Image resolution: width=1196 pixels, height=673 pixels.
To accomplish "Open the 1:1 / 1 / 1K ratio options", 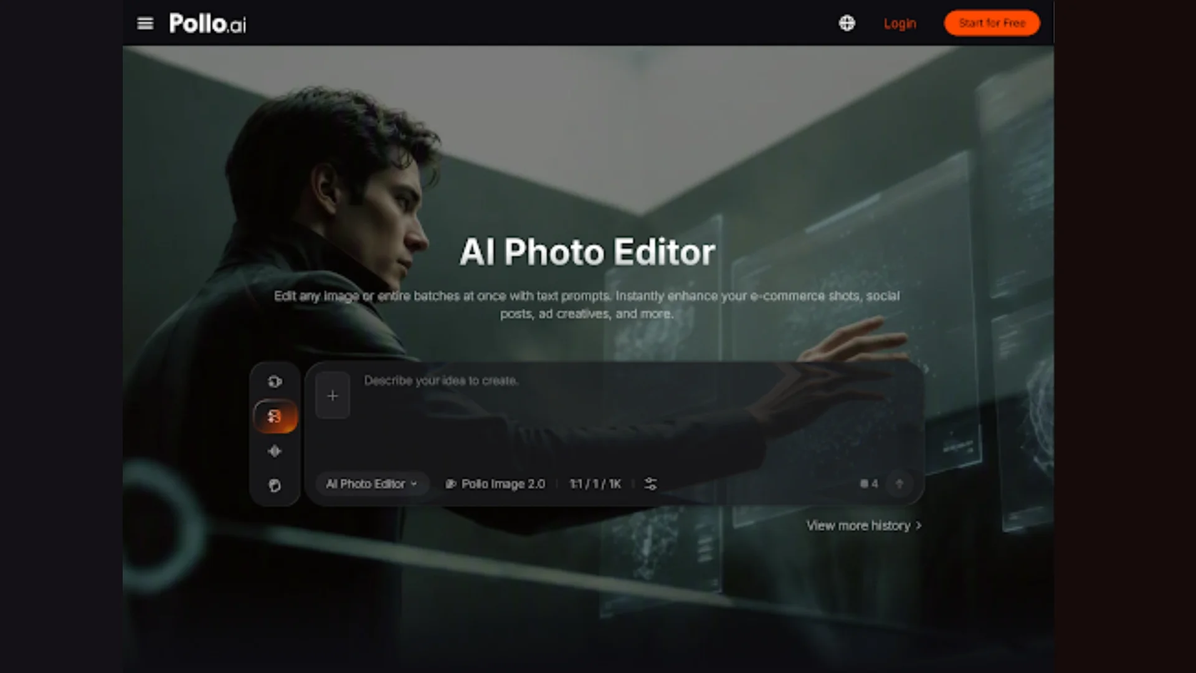I will [595, 484].
